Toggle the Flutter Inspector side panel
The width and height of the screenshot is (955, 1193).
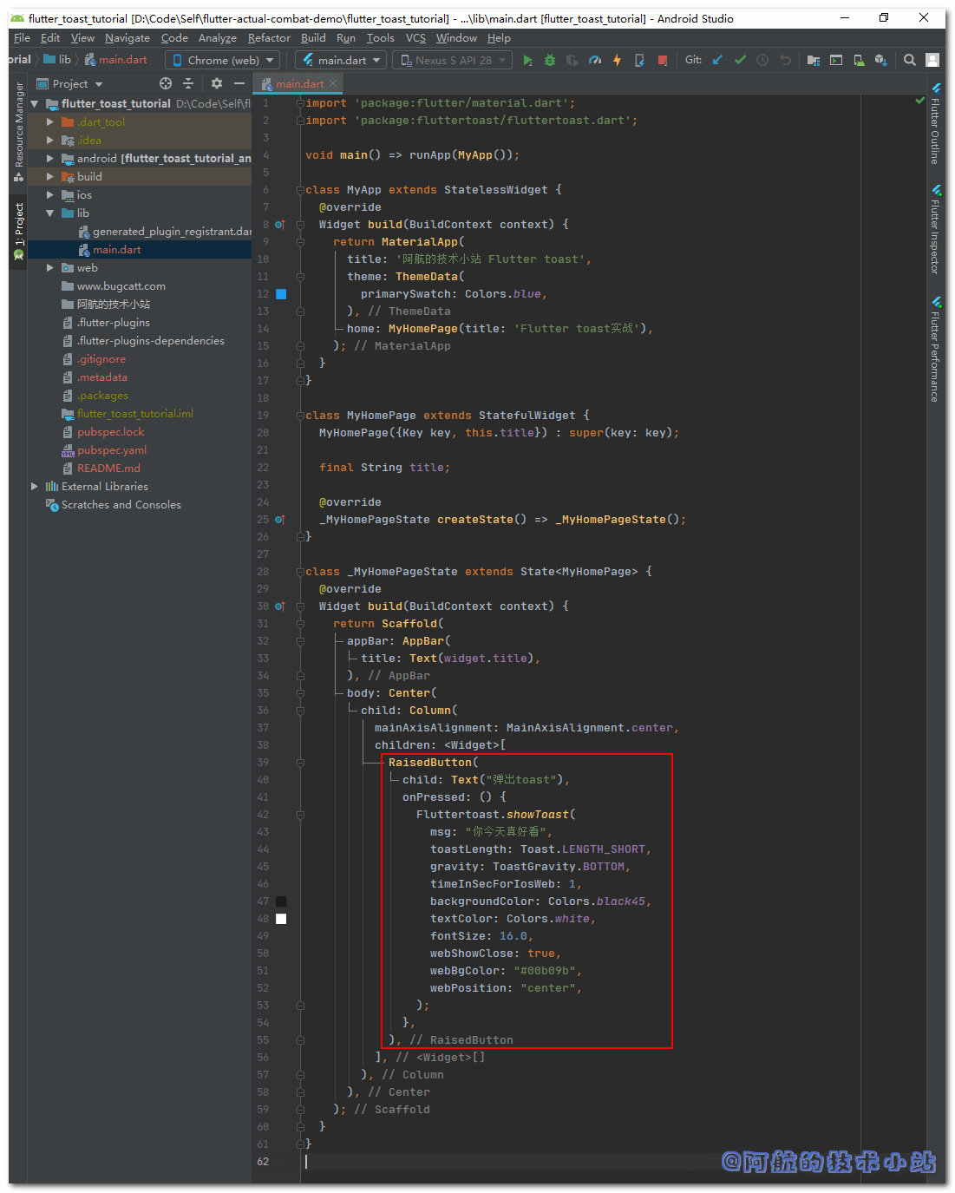click(935, 230)
